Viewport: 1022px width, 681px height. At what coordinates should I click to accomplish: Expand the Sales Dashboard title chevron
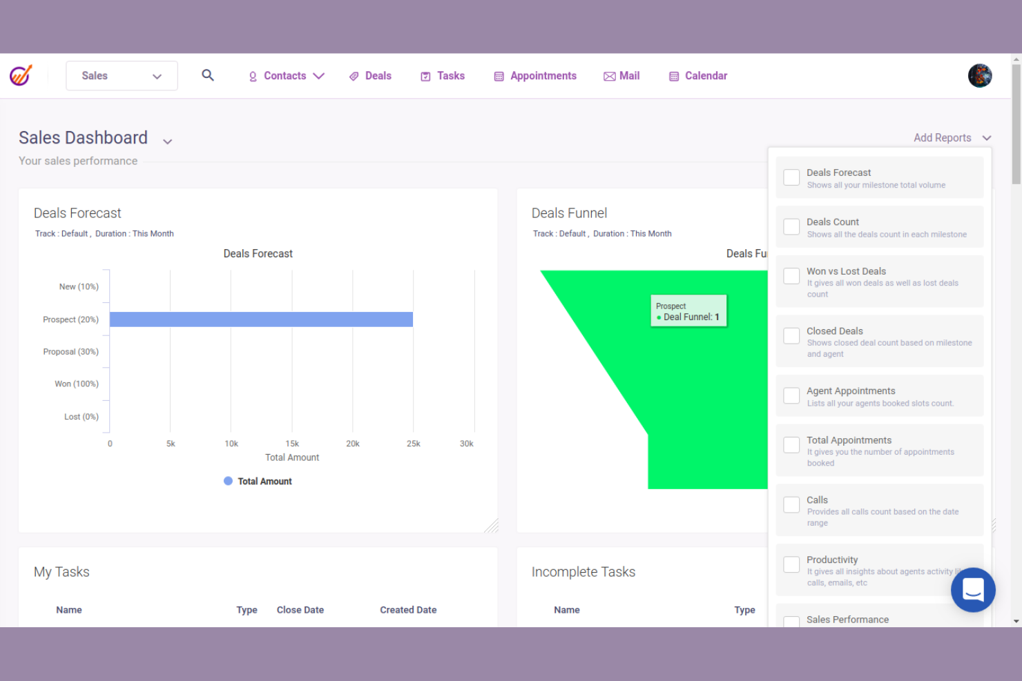(x=167, y=141)
